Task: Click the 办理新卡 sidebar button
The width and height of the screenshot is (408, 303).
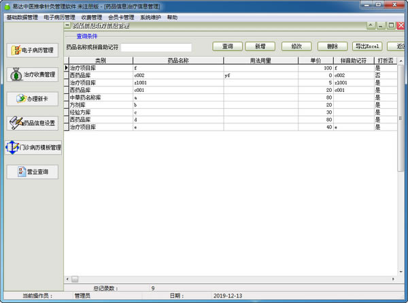Action: tap(33, 99)
